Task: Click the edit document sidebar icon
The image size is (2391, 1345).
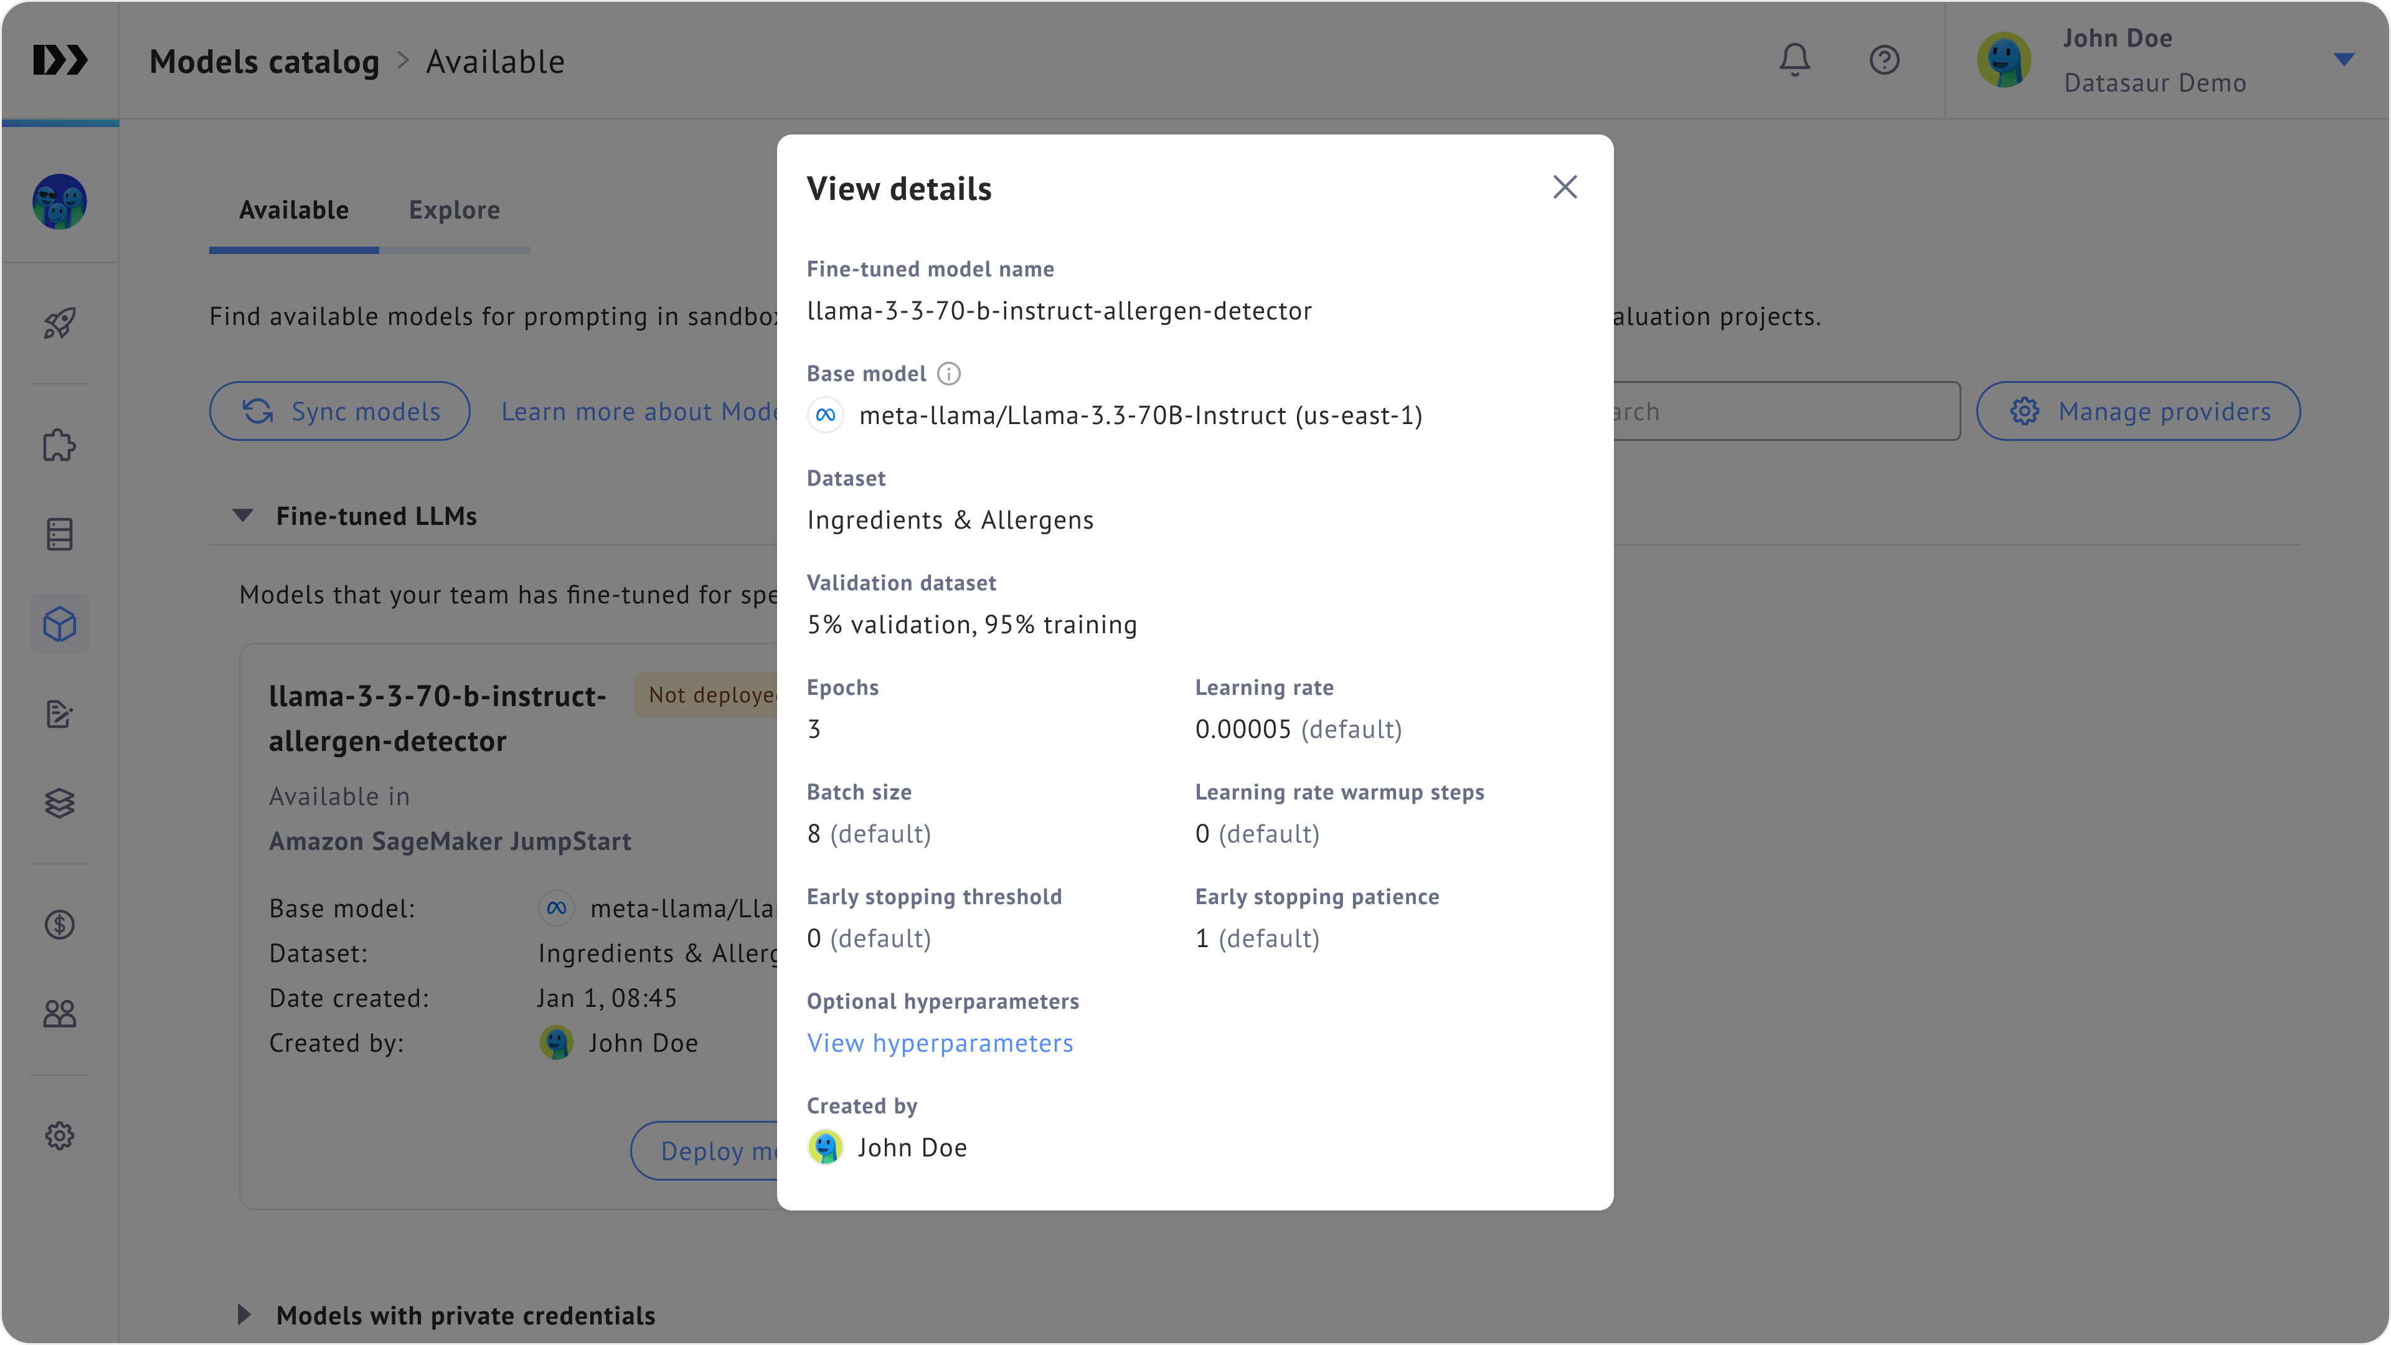Action: coord(59,714)
